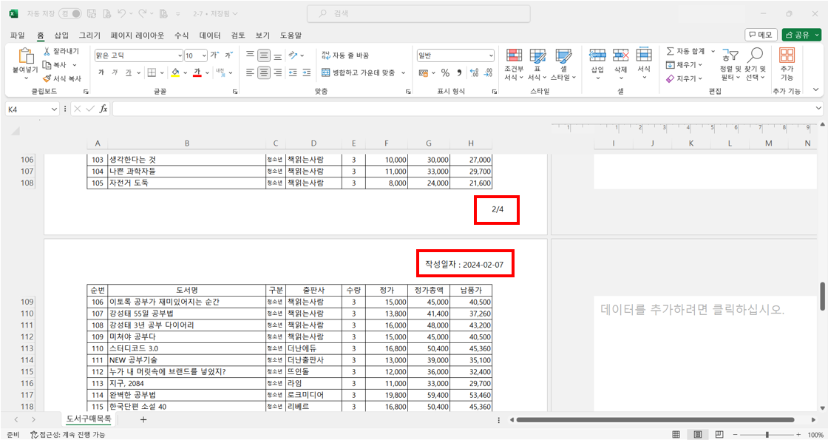
Task: Click the Paste (붙여넣기) clipboard icon
Action: 25,56
